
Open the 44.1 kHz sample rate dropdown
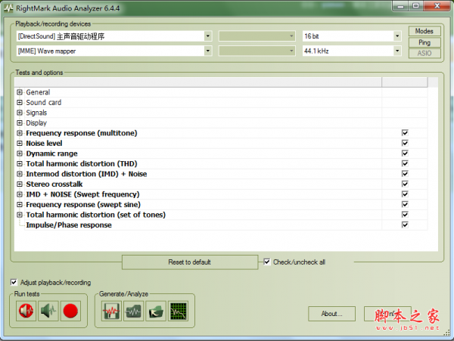397,51
